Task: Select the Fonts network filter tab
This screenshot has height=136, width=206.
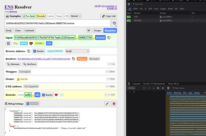Action: pyautogui.click(x=156, y=9)
